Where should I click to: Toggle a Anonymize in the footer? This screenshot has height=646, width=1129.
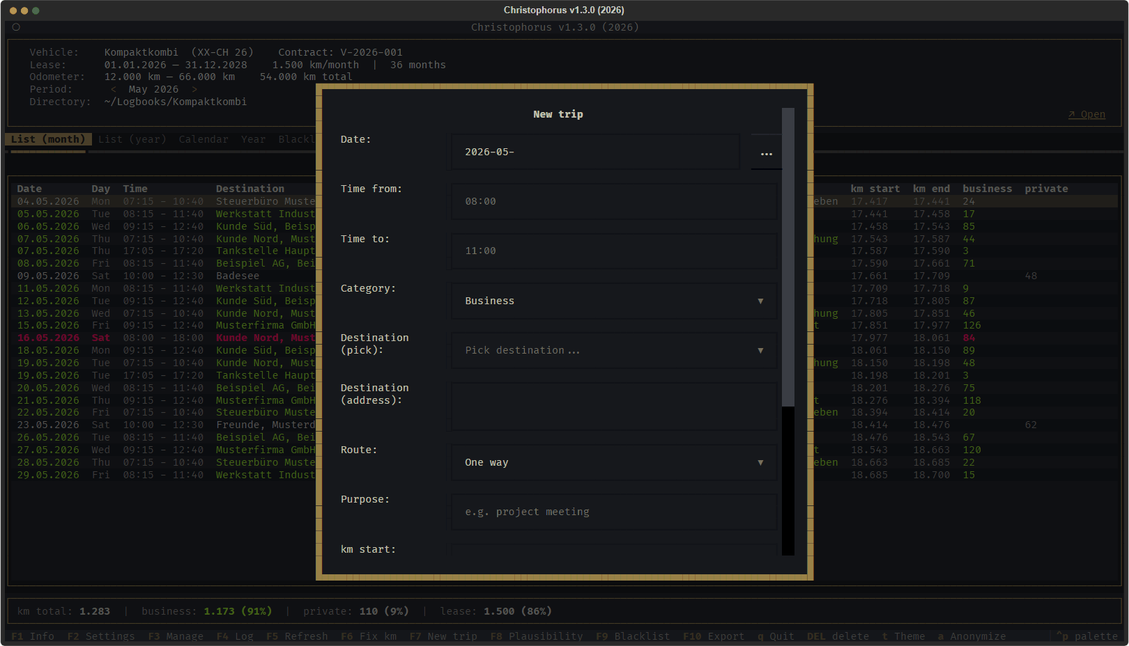[x=971, y=636]
